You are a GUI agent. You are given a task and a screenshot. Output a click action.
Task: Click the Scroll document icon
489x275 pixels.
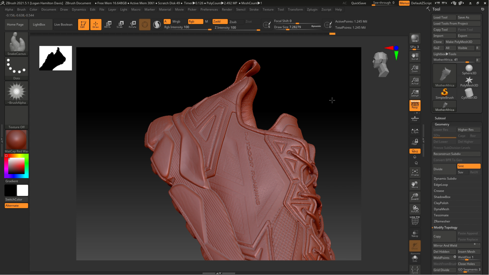point(415,57)
